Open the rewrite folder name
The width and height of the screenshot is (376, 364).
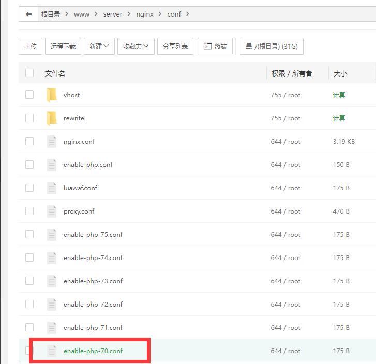74,118
